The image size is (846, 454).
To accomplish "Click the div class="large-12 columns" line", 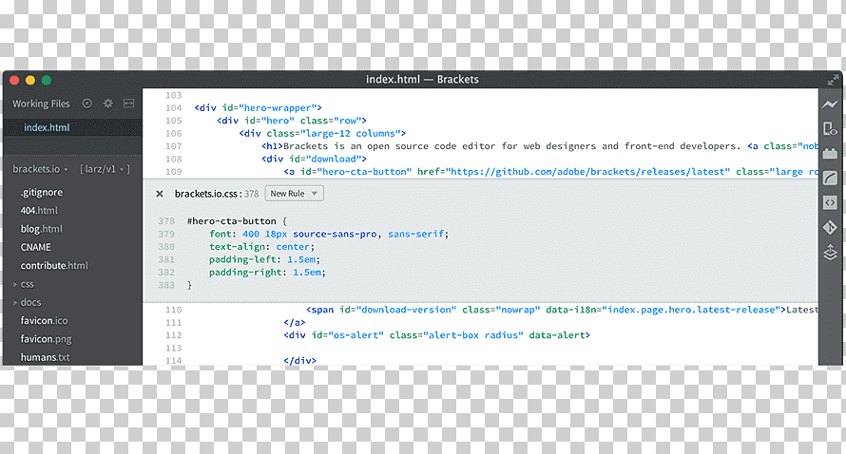I will point(322,134).
